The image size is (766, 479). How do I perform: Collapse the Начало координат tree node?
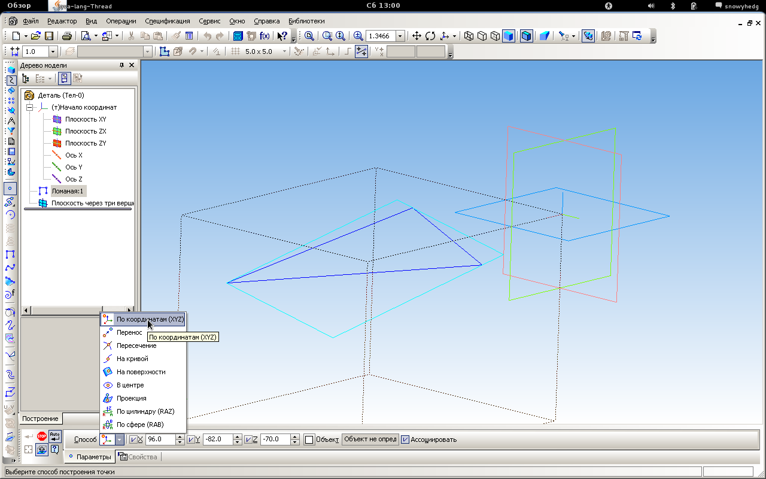[28, 107]
